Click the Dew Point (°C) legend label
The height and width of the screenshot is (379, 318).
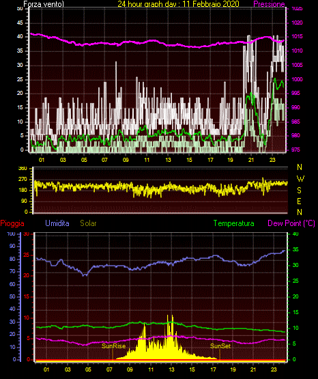tap(291, 223)
